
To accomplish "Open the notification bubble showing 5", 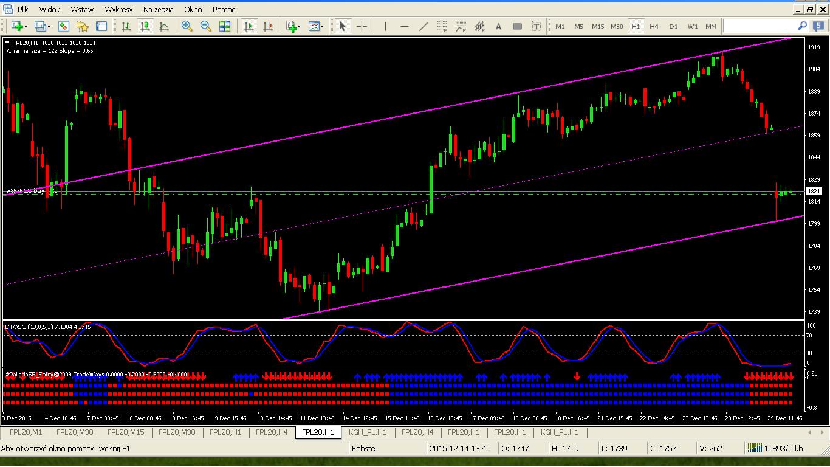I will [x=818, y=26].
